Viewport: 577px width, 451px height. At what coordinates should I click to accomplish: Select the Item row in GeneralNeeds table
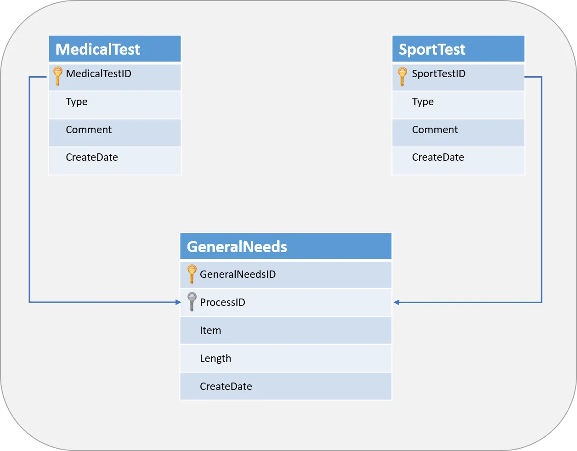pos(285,331)
